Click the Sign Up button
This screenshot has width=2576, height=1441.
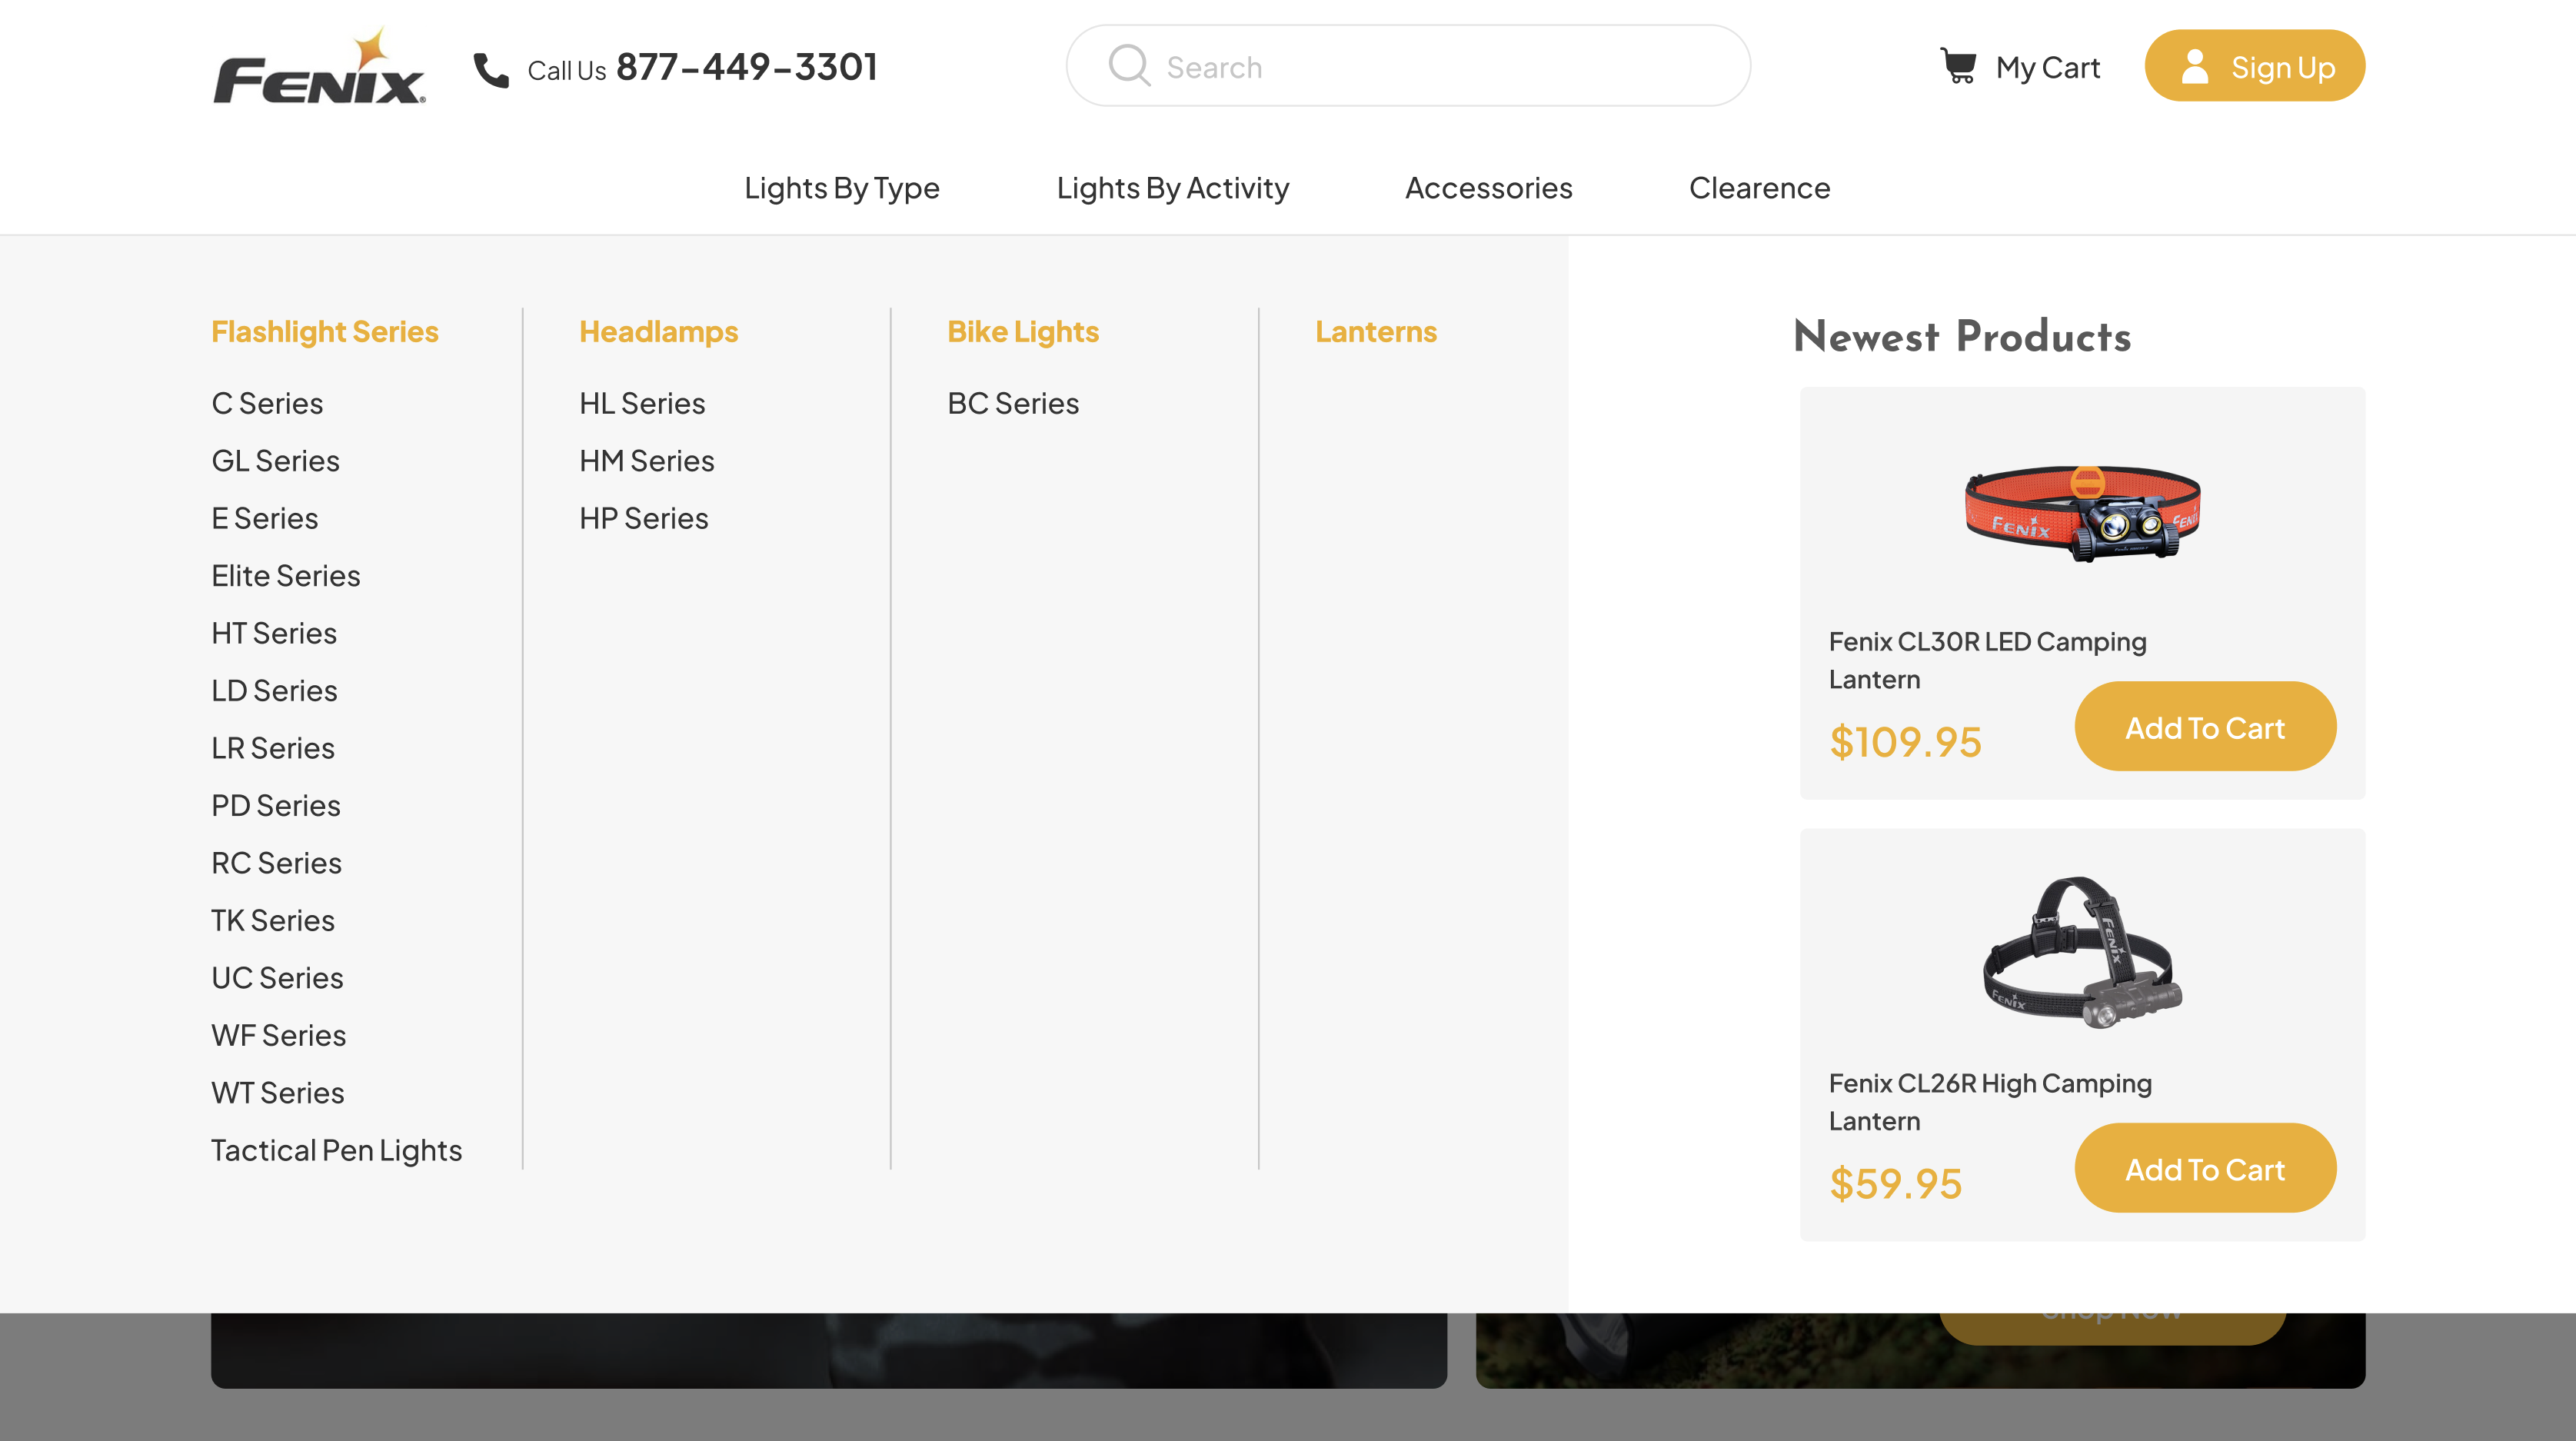pyautogui.click(x=2255, y=66)
